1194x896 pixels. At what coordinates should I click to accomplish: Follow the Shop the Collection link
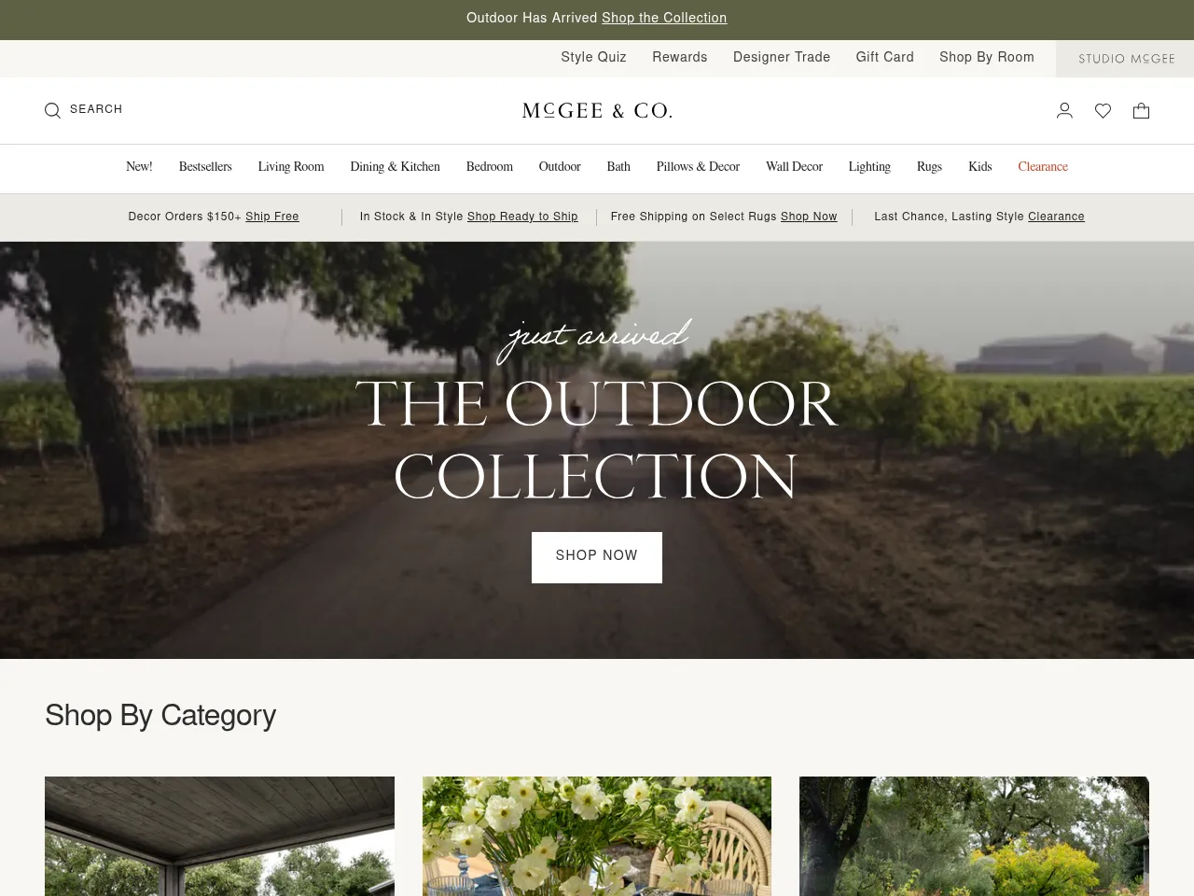point(664,18)
